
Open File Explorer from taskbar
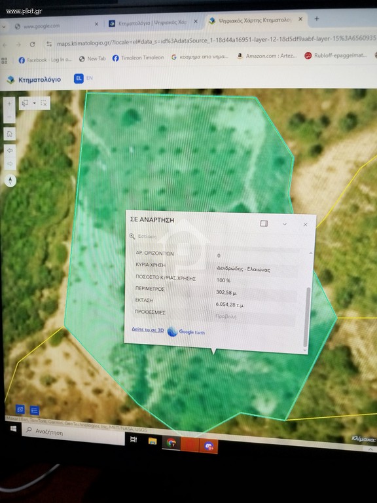(153, 441)
